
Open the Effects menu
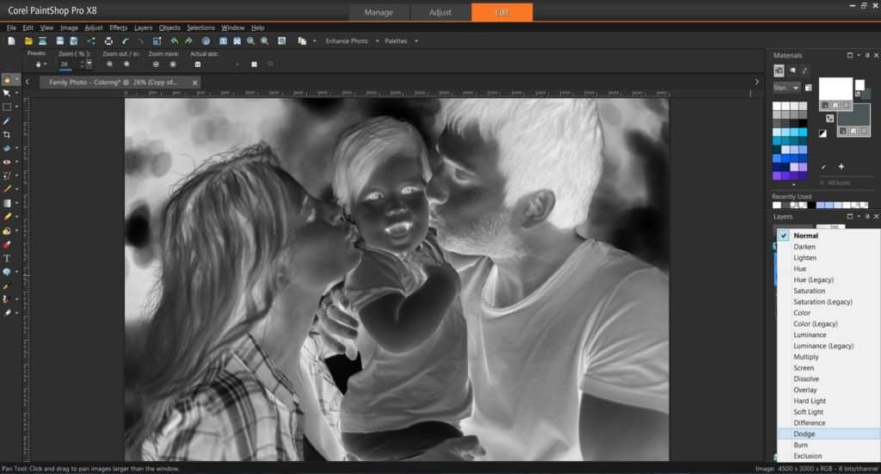[118, 28]
